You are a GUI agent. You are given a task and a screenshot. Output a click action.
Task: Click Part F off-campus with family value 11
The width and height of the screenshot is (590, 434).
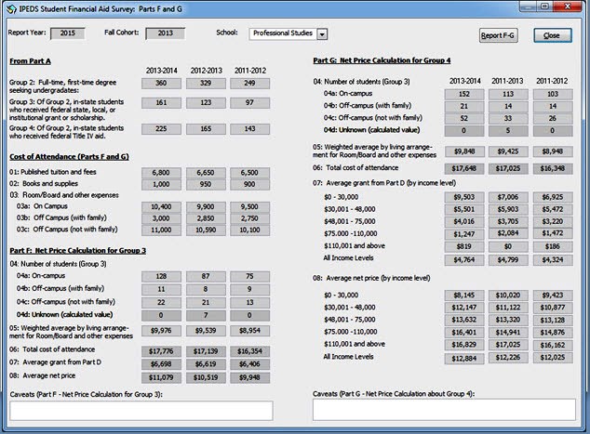161,289
